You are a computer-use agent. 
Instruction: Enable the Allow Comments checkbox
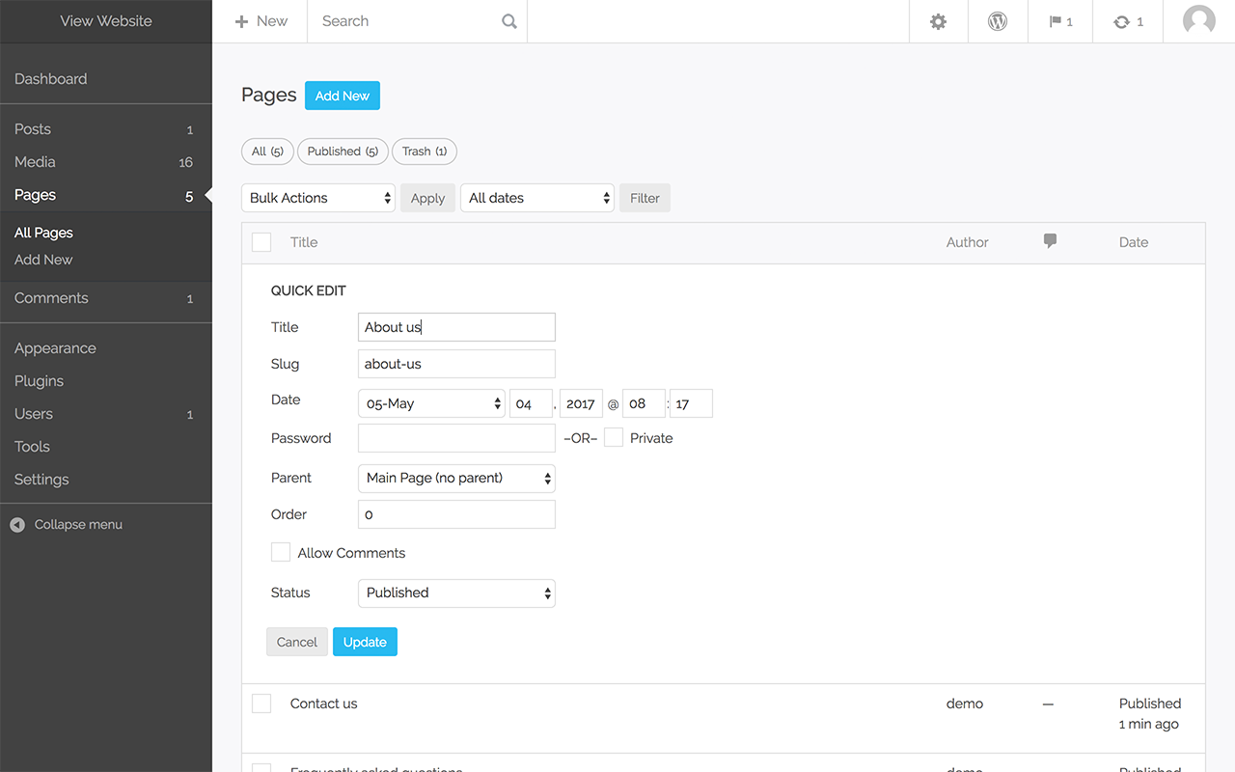point(281,552)
